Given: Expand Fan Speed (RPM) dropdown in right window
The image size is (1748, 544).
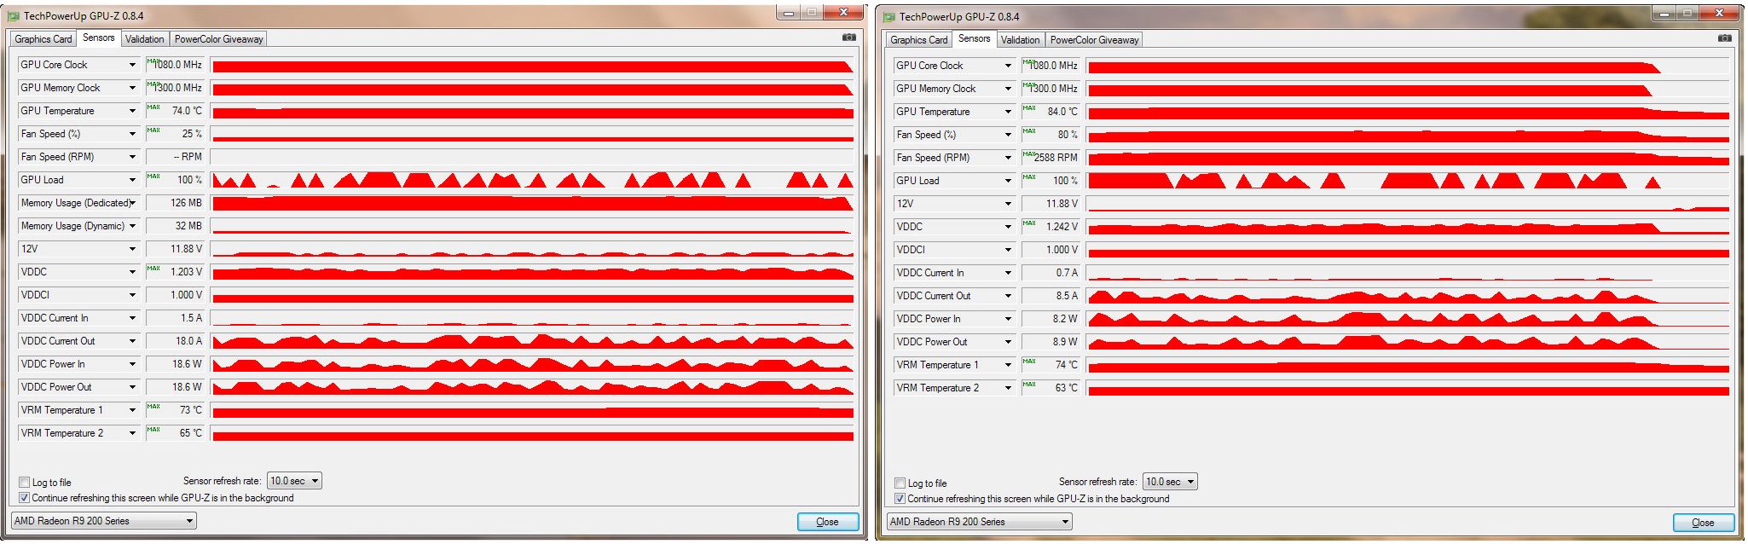Looking at the screenshot, I should [x=1008, y=158].
